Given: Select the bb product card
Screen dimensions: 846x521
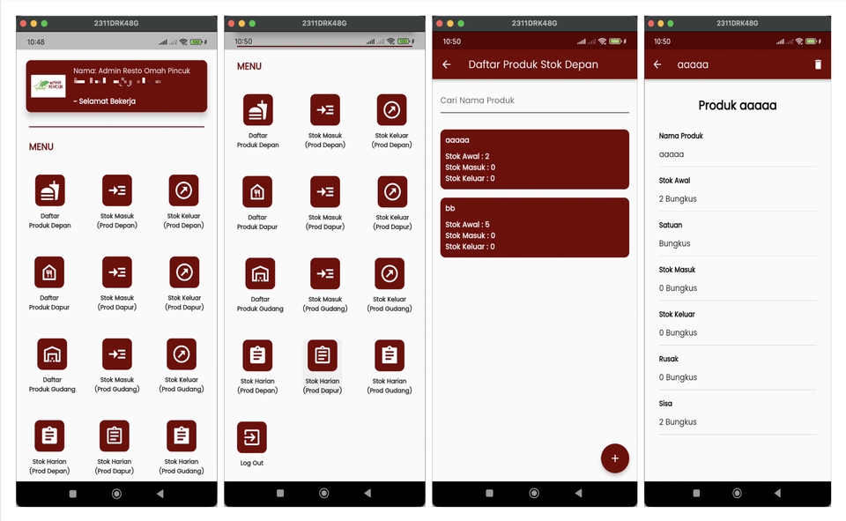Looking at the screenshot, I should [533, 227].
